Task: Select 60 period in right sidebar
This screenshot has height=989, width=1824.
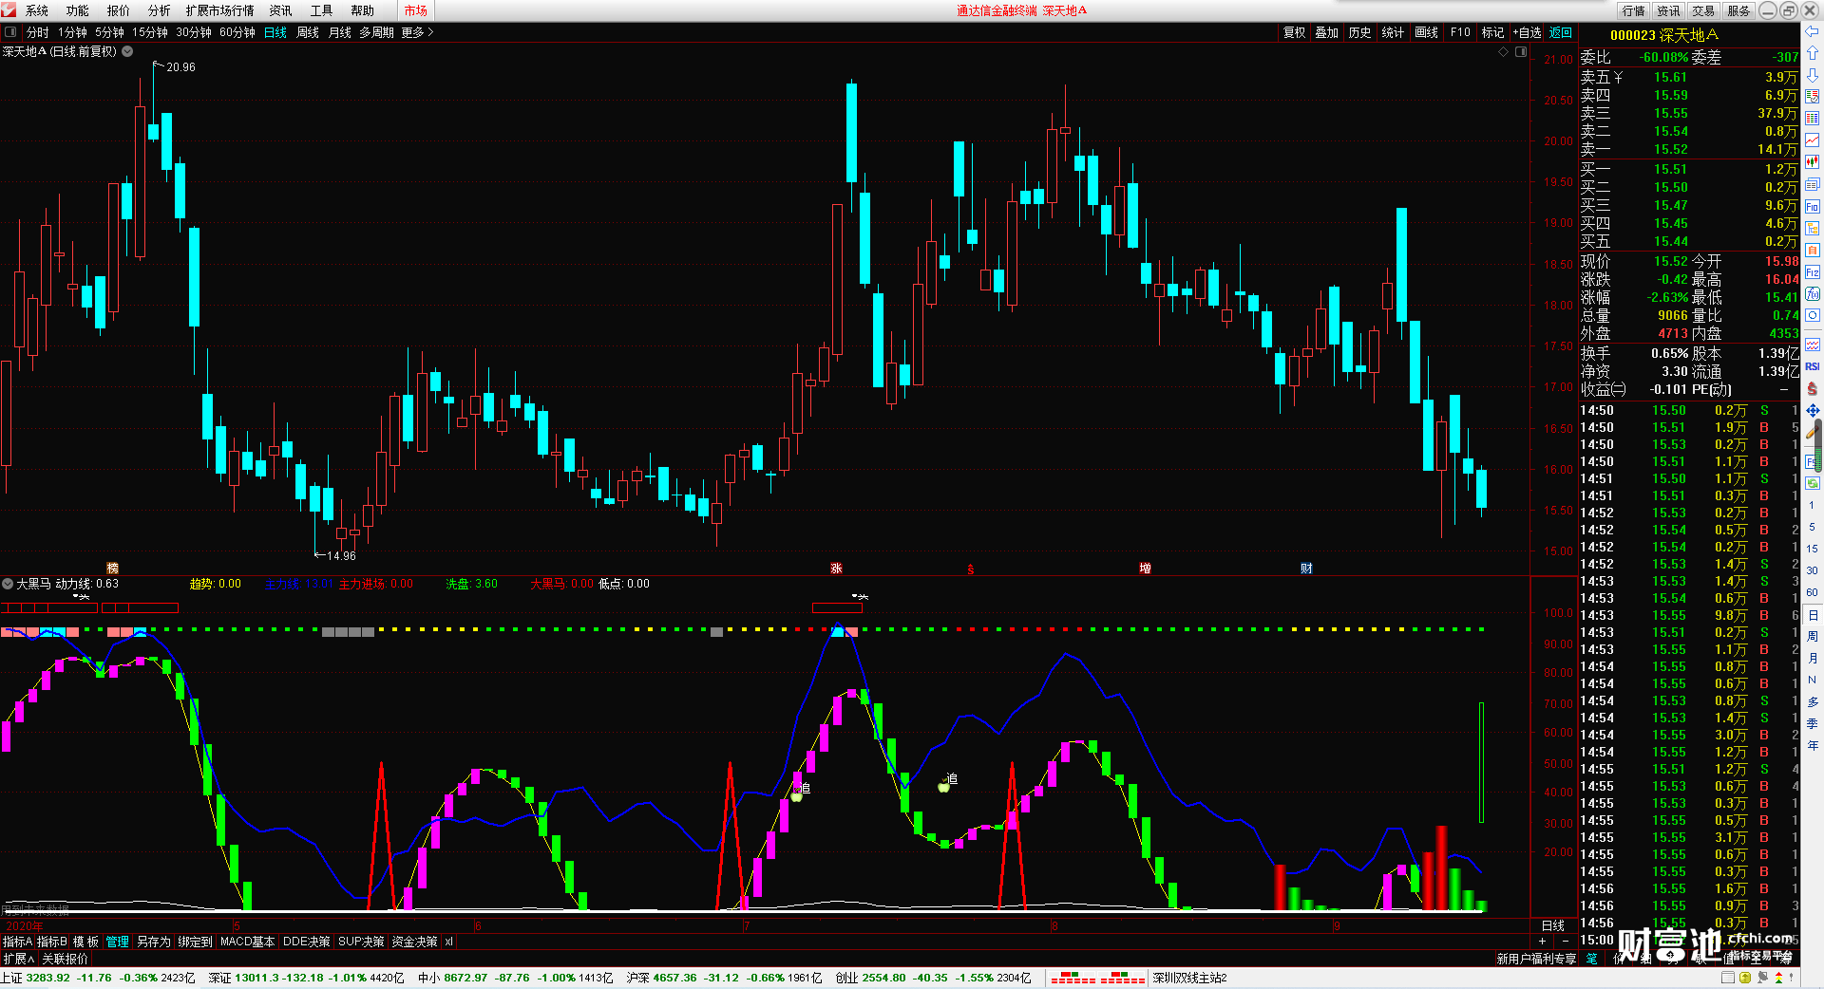Action: 1813,592
